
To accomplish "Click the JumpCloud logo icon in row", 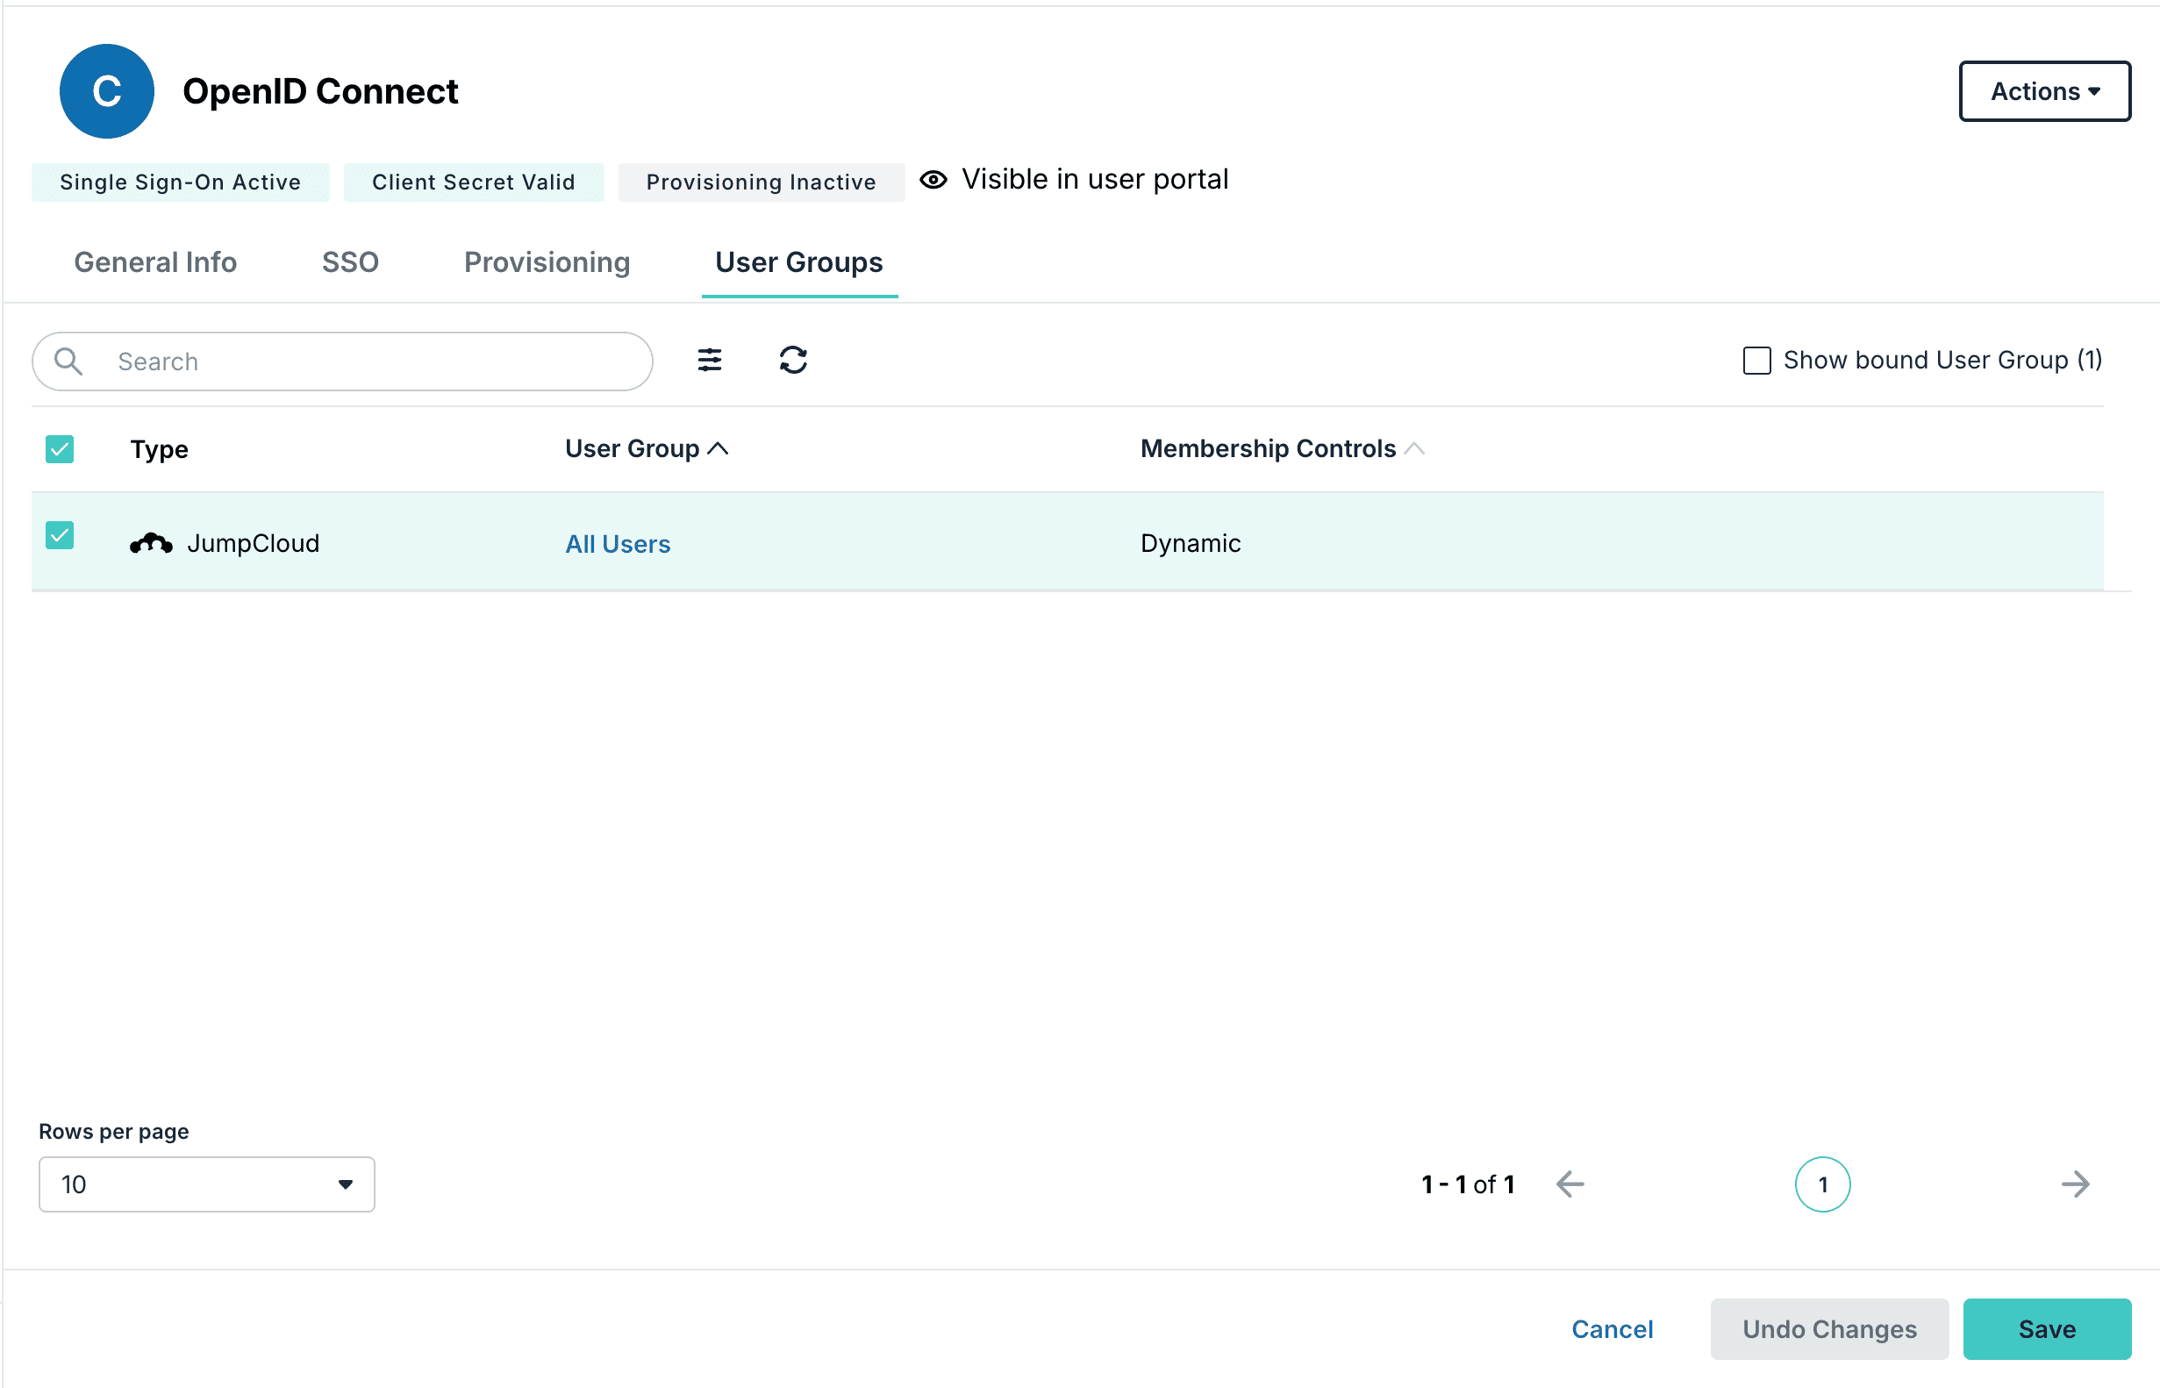I will [x=152, y=543].
